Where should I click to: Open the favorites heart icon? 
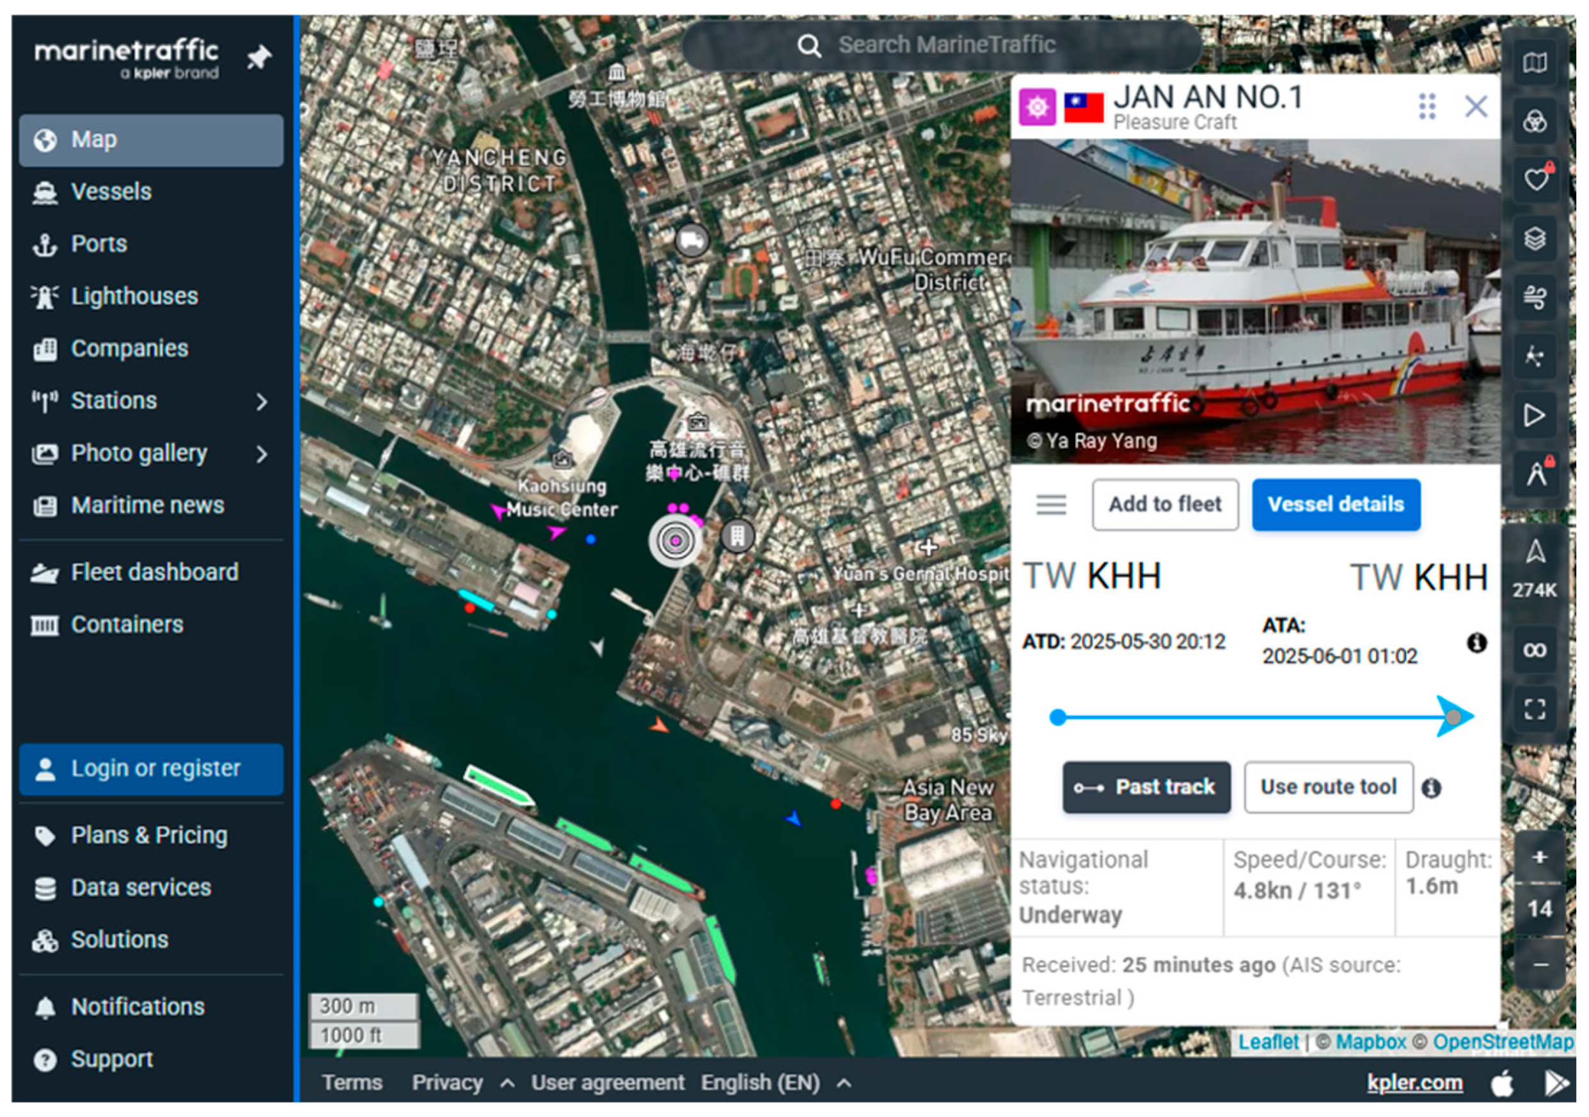pos(1535,180)
